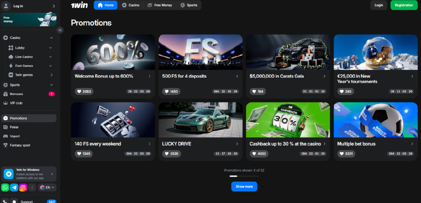Click the 'Promotions shown: 8 of 32' text
The width and height of the screenshot is (421, 203).
coord(244,170)
